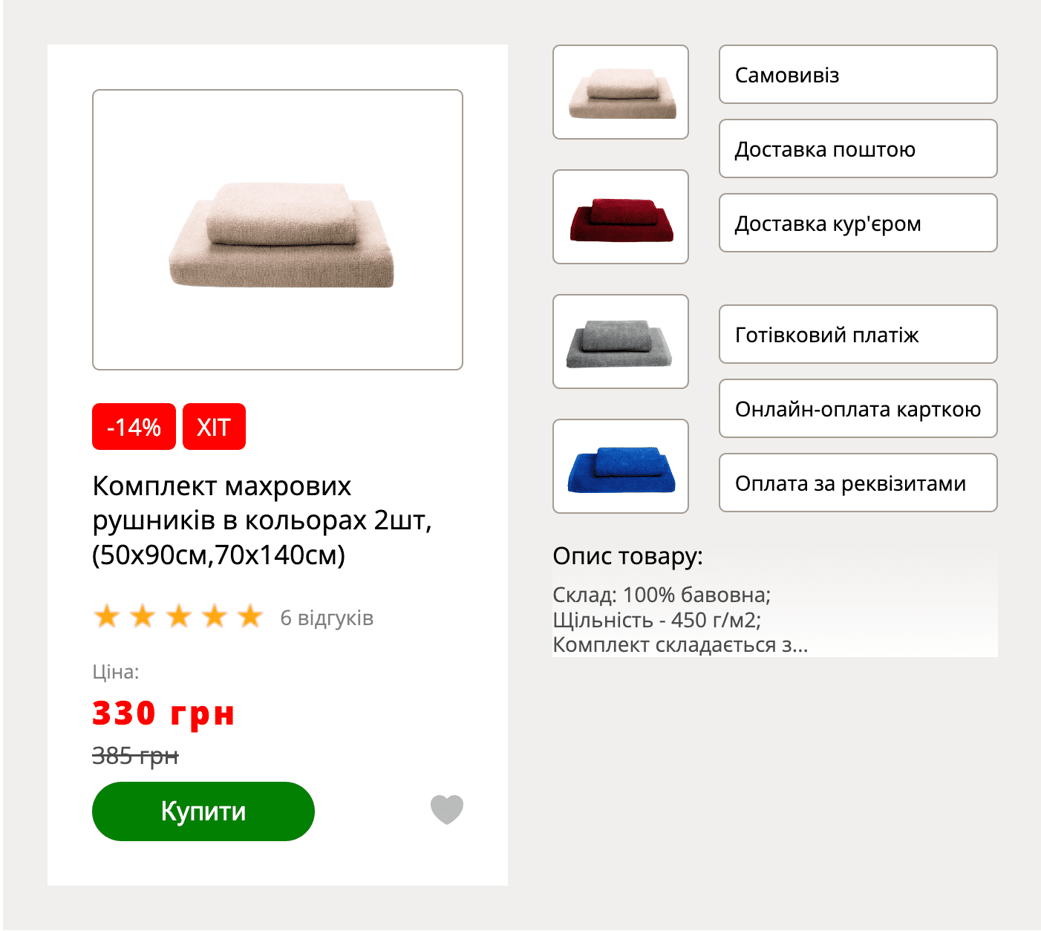Viewport: 1041px width, 931px height.
Task: Click the third rating star
Action: 179,616
